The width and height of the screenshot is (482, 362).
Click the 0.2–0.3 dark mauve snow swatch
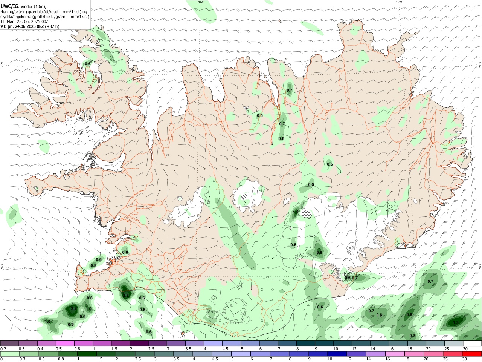tap(9, 344)
